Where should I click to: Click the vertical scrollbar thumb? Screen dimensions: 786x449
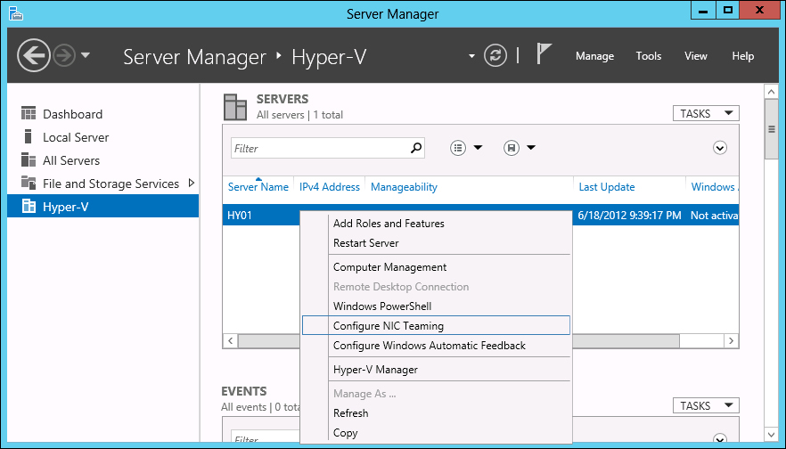tap(772, 129)
